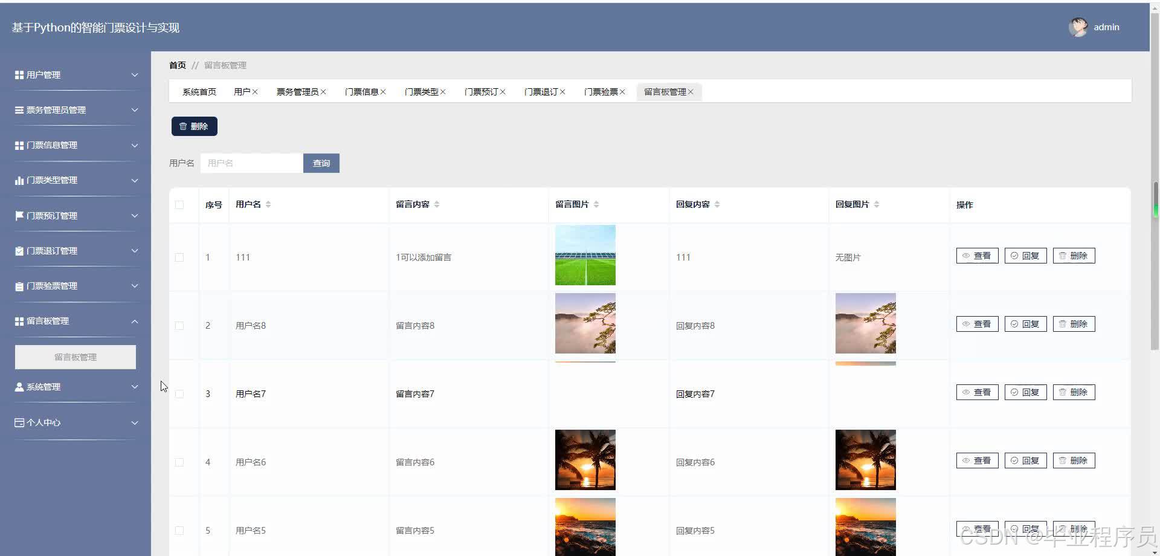1160x556 pixels.
Task: Toggle the select-all header checkbox
Action: [x=179, y=205]
